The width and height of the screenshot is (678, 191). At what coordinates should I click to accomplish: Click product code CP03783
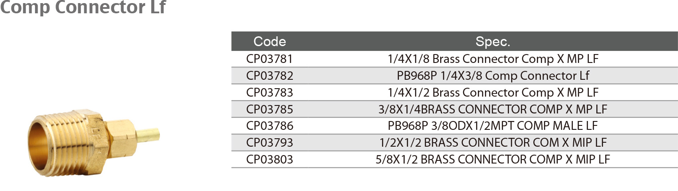click(270, 92)
